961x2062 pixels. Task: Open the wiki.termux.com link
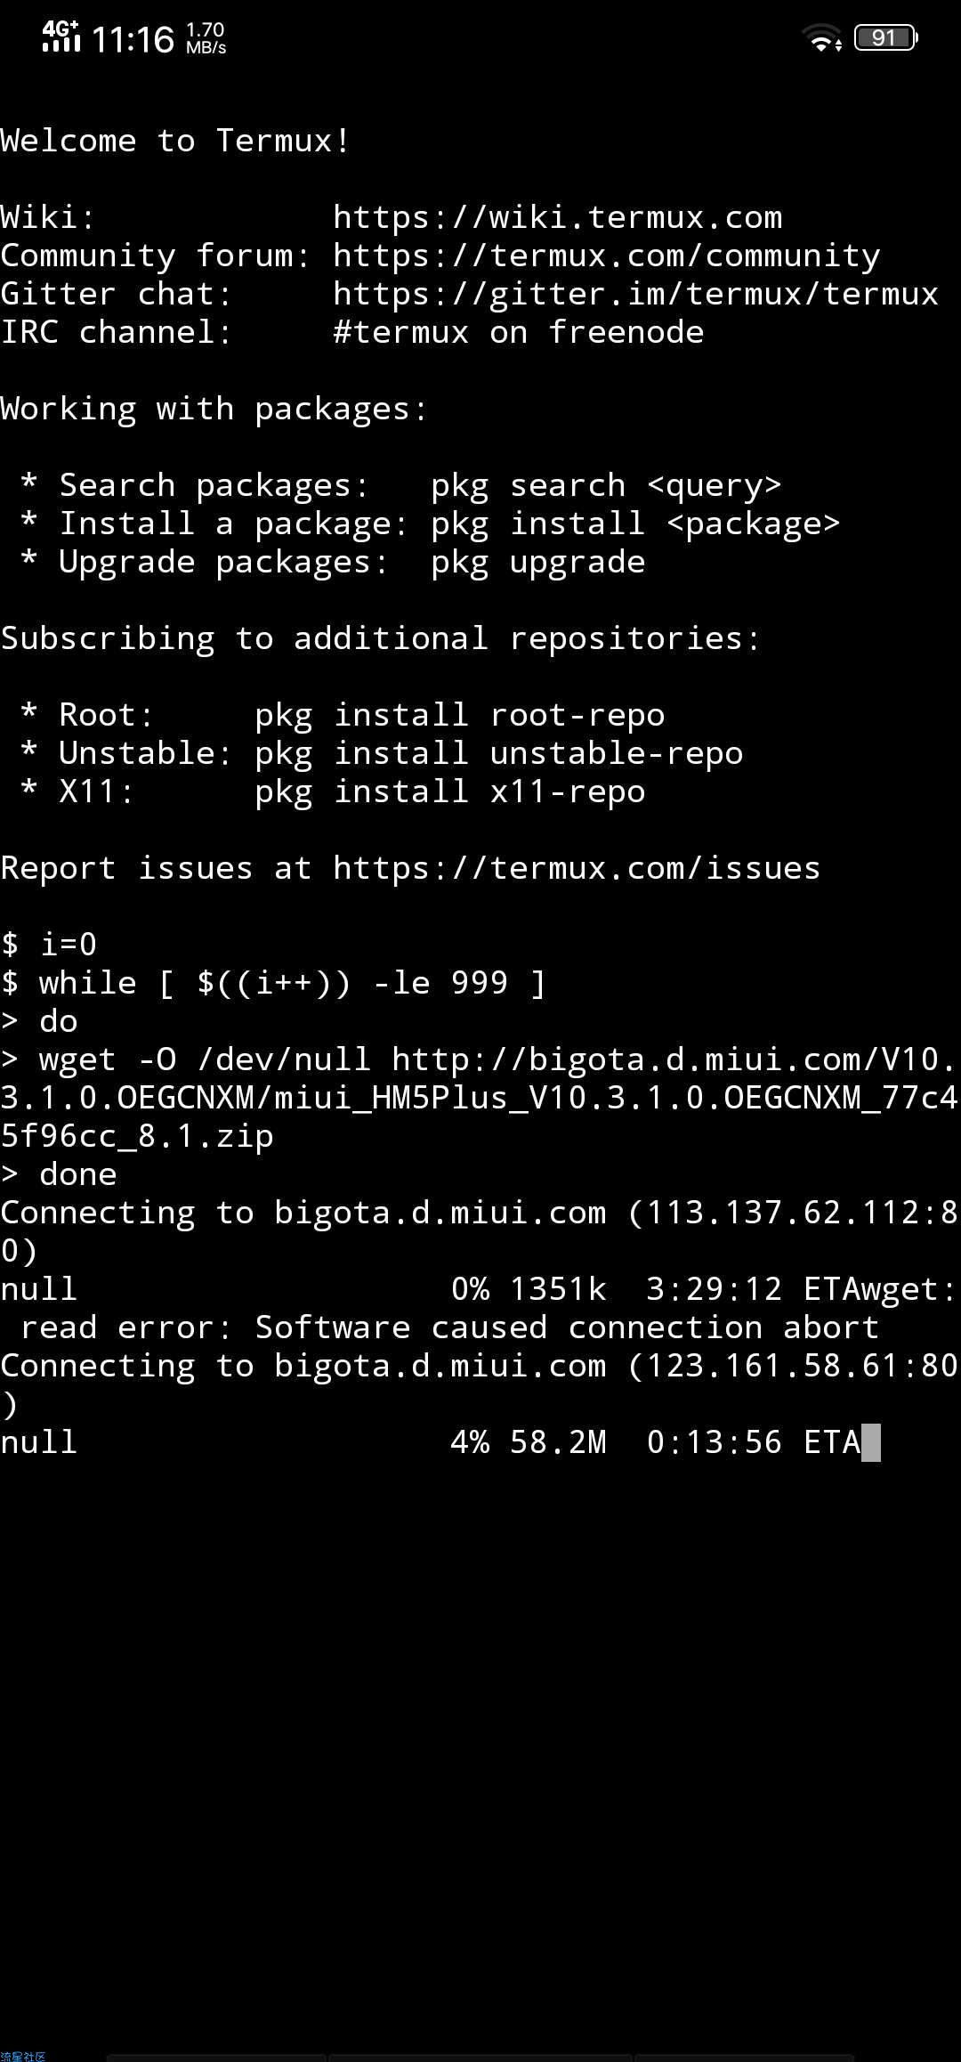click(x=558, y=217)
